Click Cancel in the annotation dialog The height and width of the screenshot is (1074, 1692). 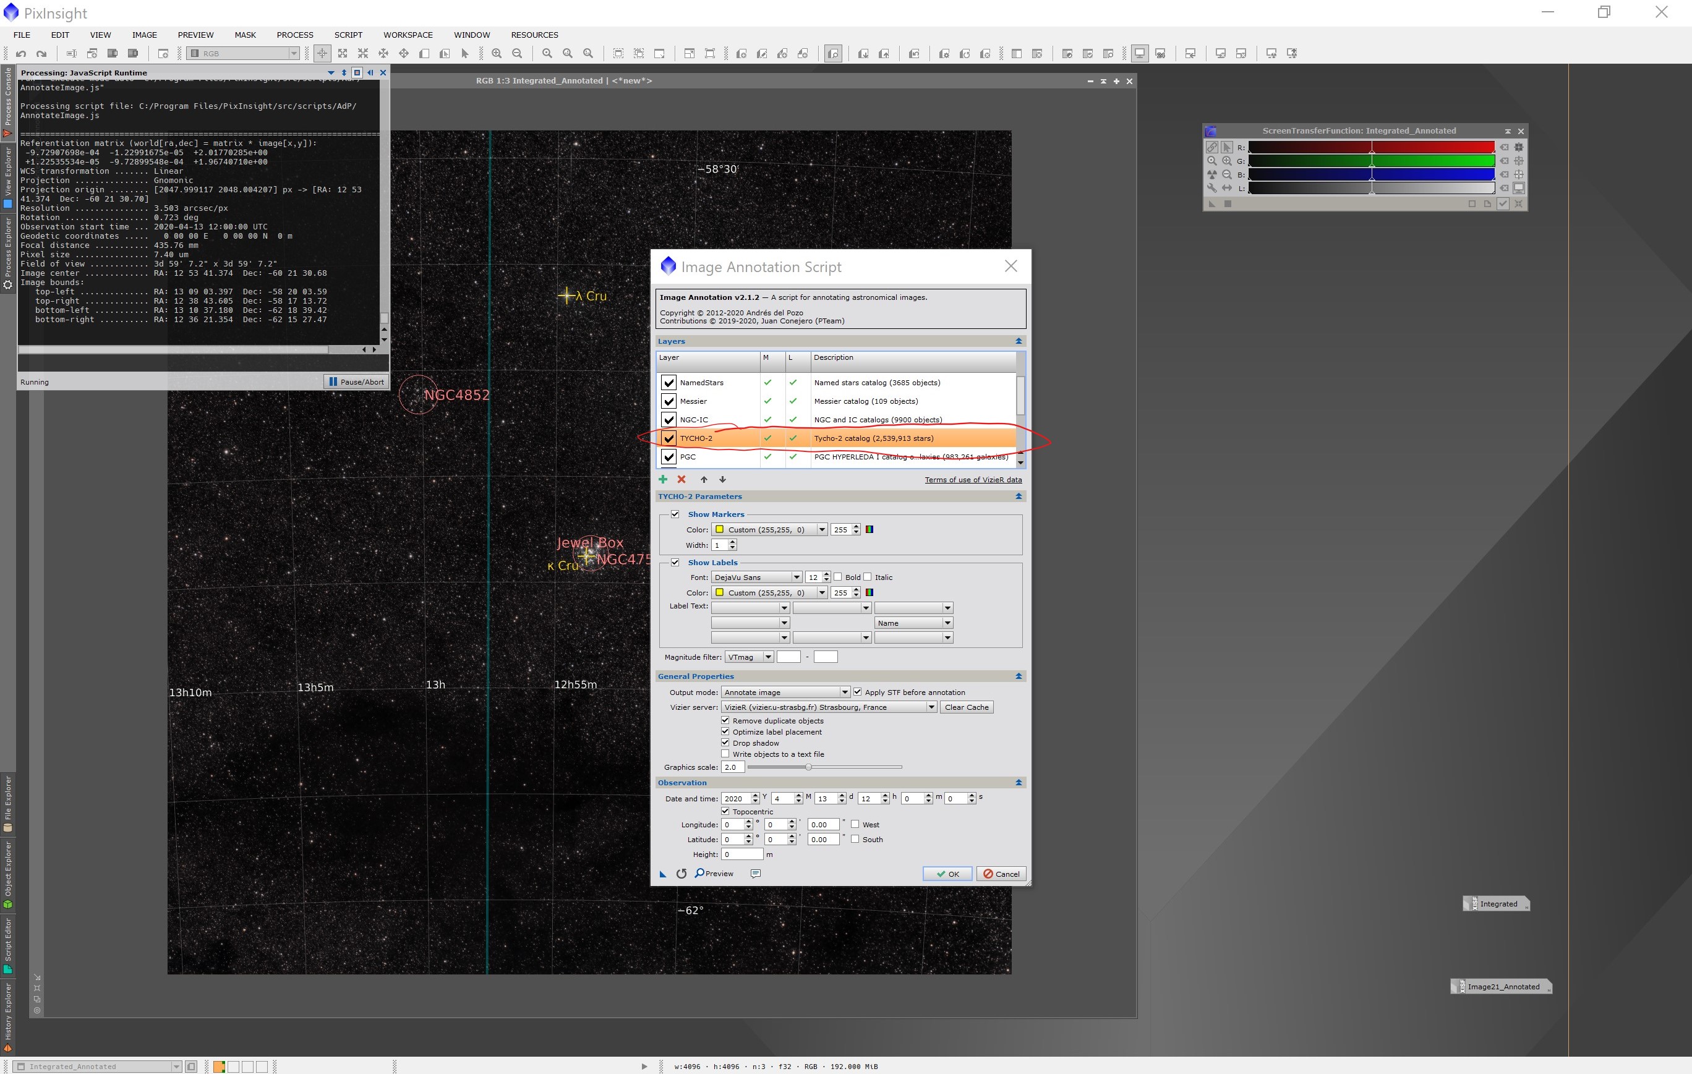click(x=1001, y=874)
